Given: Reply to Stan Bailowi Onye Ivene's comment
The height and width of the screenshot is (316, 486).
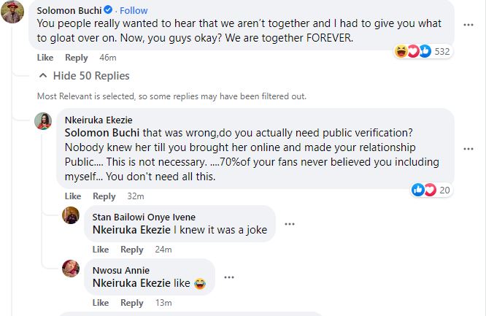Looking at the screenshot, I should (132, 250).
